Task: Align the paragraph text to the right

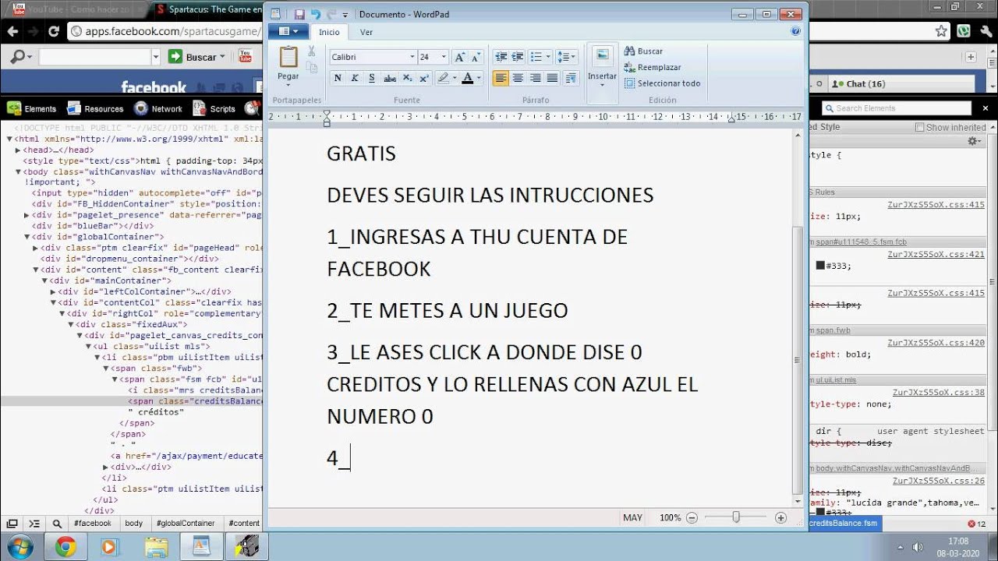Action: tap(535, 78)
